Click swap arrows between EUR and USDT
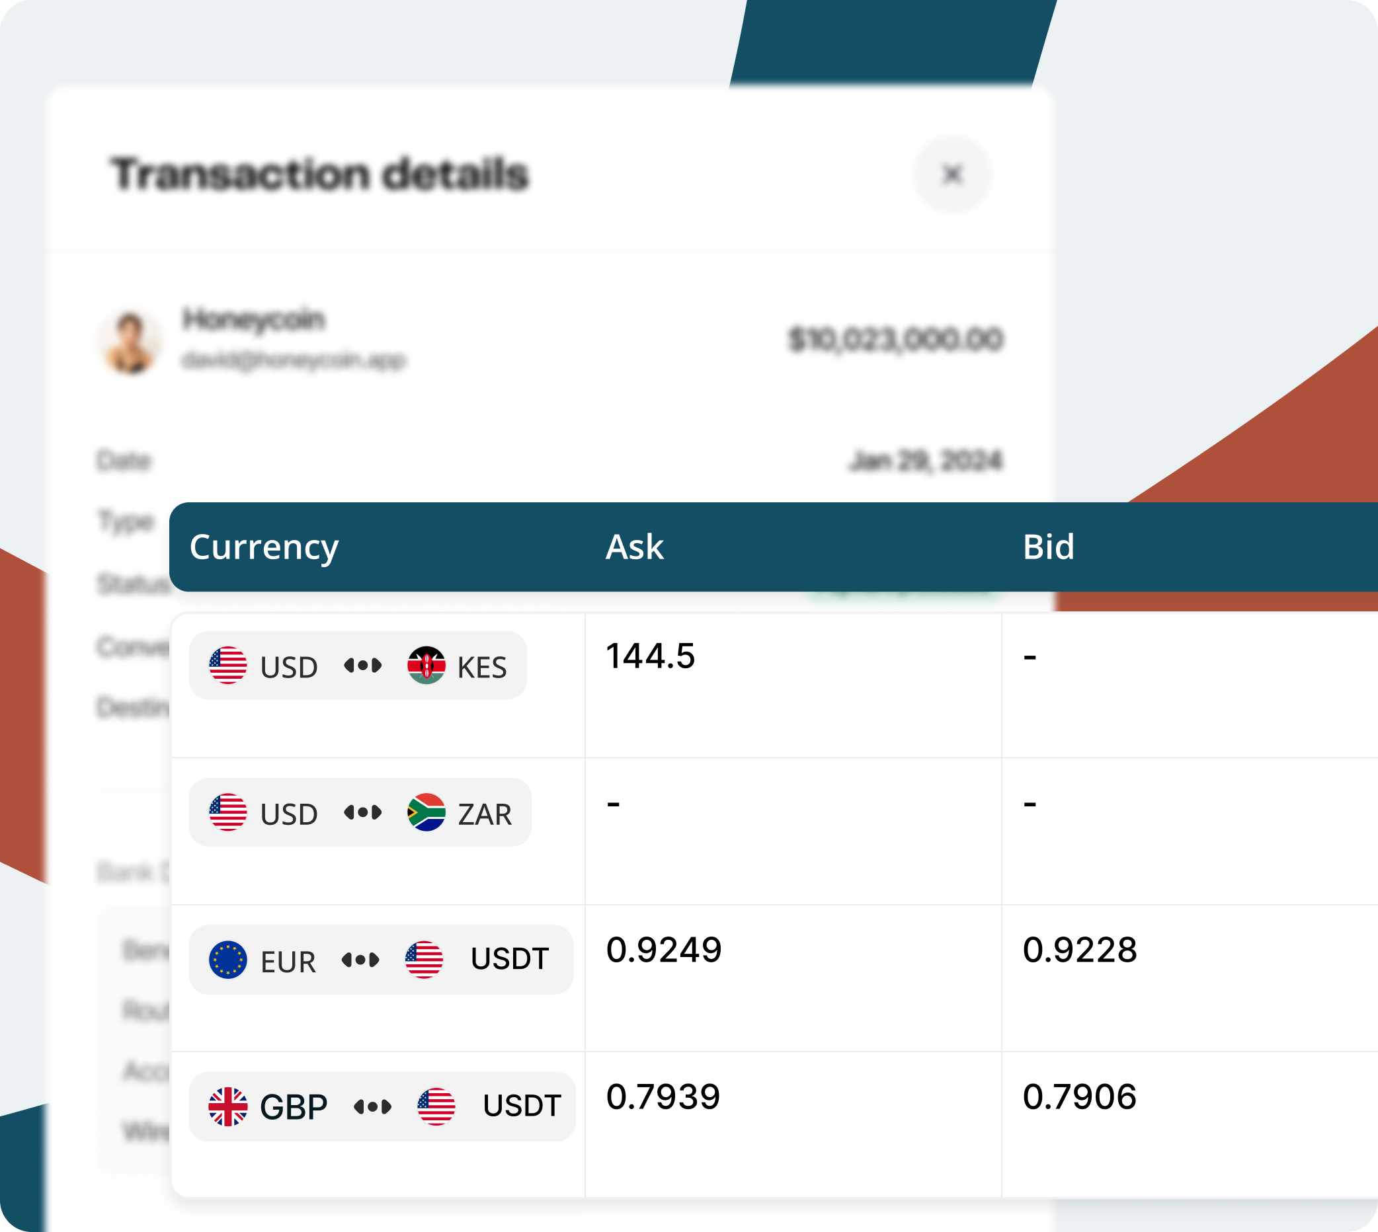The height and width of the screenshot is (1232, 1378). pyautogui.click(x=360, y=960)
